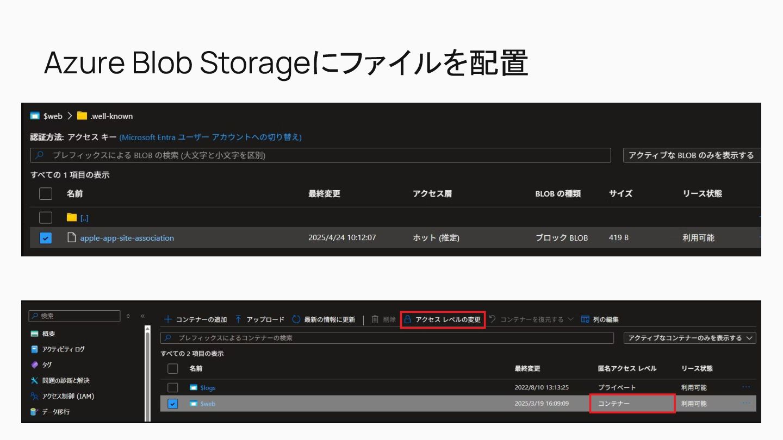Click the プライベート access level cell

tap(617, 387)
